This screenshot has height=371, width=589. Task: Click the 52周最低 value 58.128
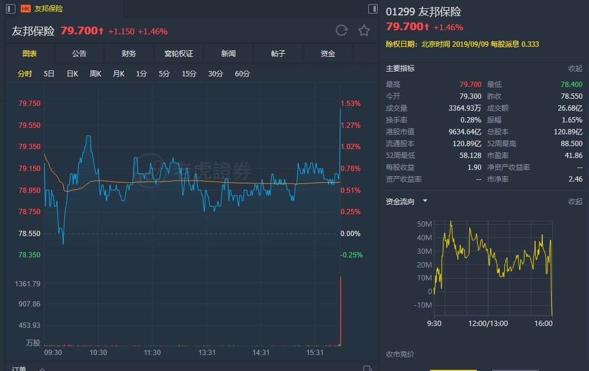[470, 156]
